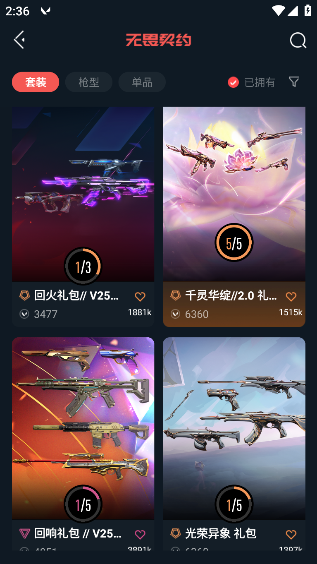Switch to the 单品 tab

click(x=142, y=82)
